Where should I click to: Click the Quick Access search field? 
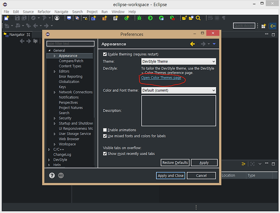tap(244, 26)
